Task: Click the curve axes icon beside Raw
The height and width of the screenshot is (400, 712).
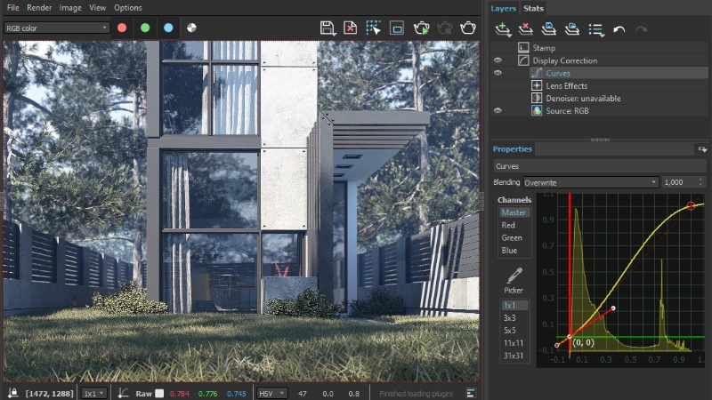Action: pos(123,393)
